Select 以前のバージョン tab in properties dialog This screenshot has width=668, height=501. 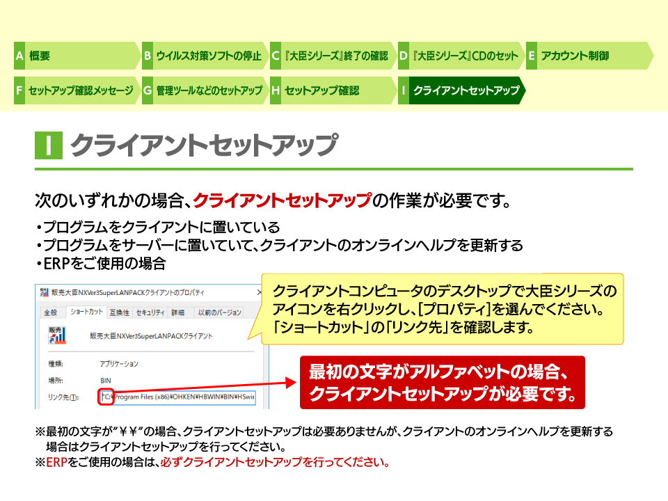[x=219, y=312]
